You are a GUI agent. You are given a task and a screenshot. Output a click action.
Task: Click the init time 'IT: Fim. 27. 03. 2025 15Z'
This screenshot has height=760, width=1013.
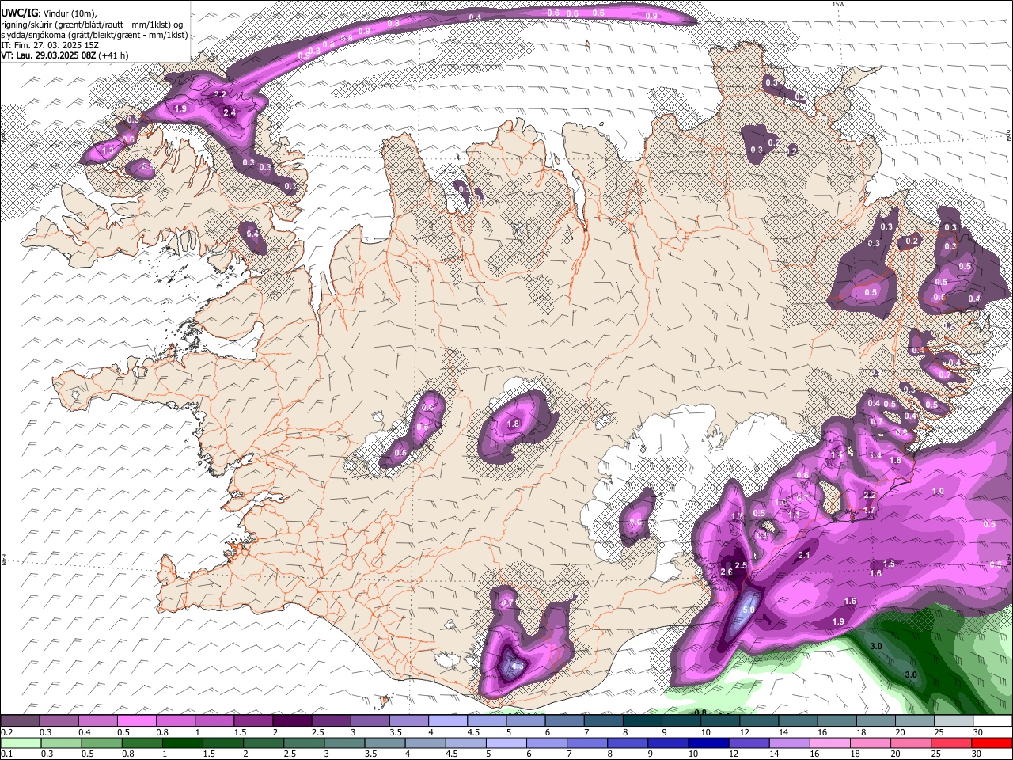50,45
